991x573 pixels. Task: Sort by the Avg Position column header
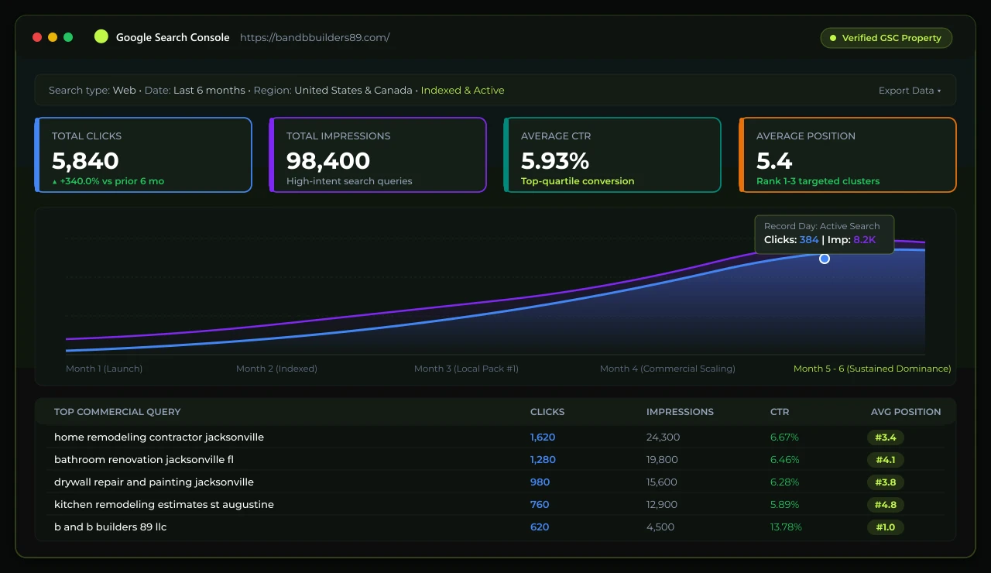[906, 412]
